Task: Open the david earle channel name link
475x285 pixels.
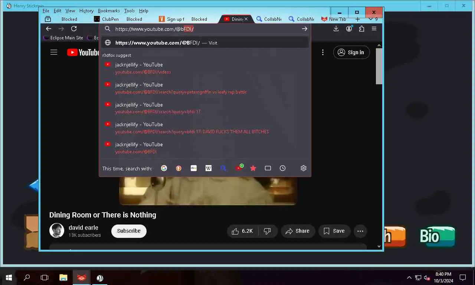Action: tap(83, 227)
